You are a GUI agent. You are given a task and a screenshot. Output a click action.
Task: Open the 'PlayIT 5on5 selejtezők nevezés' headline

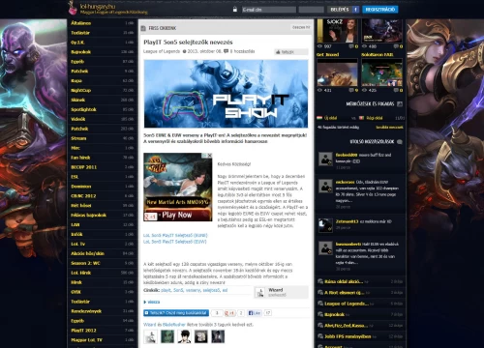188,43
